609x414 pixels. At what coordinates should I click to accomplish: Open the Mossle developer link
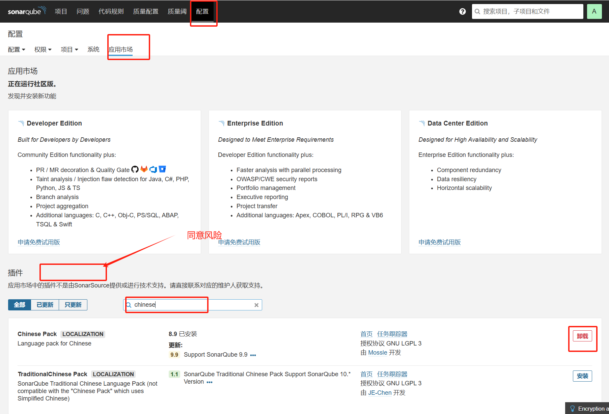[378, 353]
